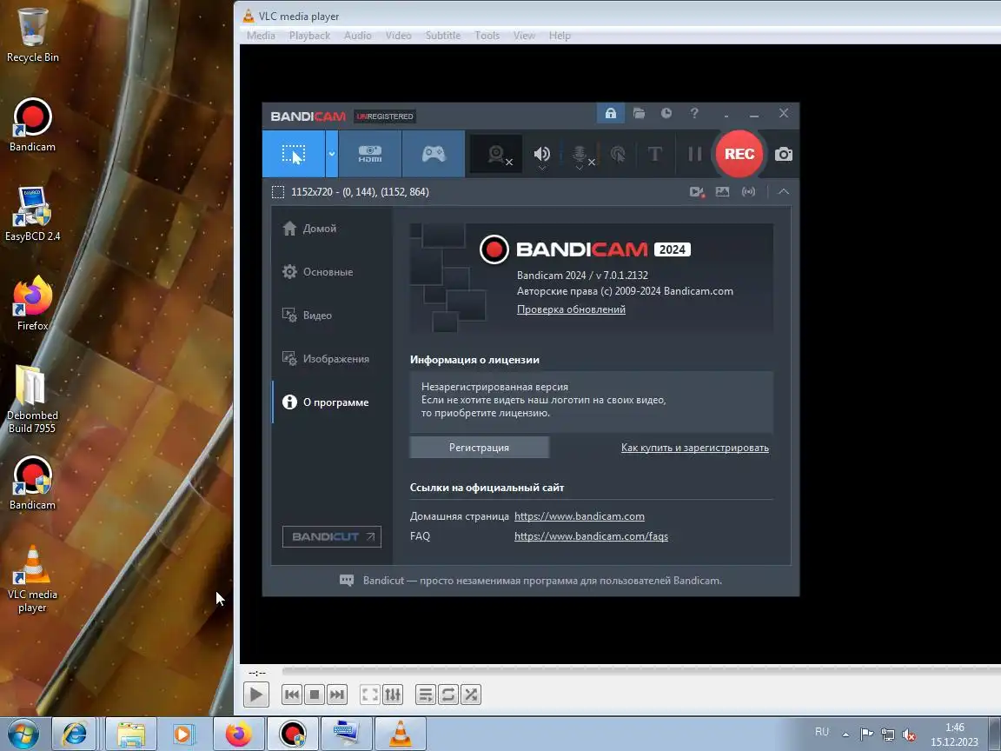
Task: Click VLC next media button
Action: (x=337, y=695)
